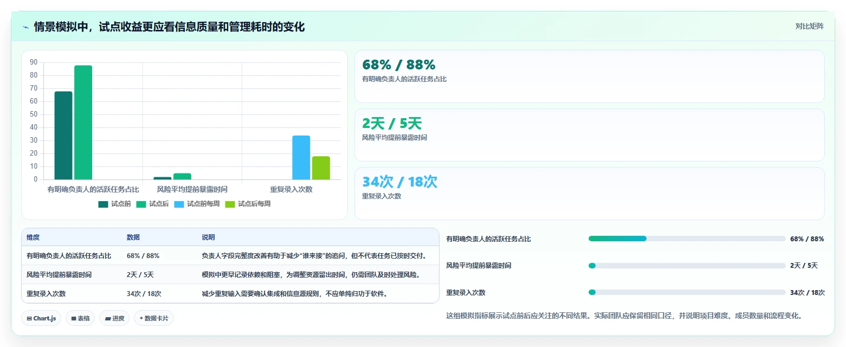Select table row cell 有明确负责人的活跃任务占比
The image size is (846, 347).
(69, 256)
